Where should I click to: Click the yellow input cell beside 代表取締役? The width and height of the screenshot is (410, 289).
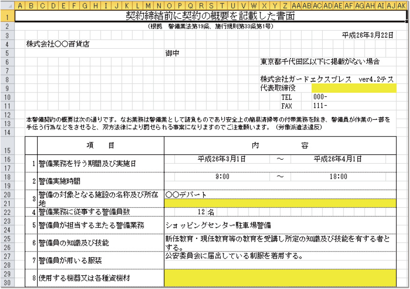(354, 88)
